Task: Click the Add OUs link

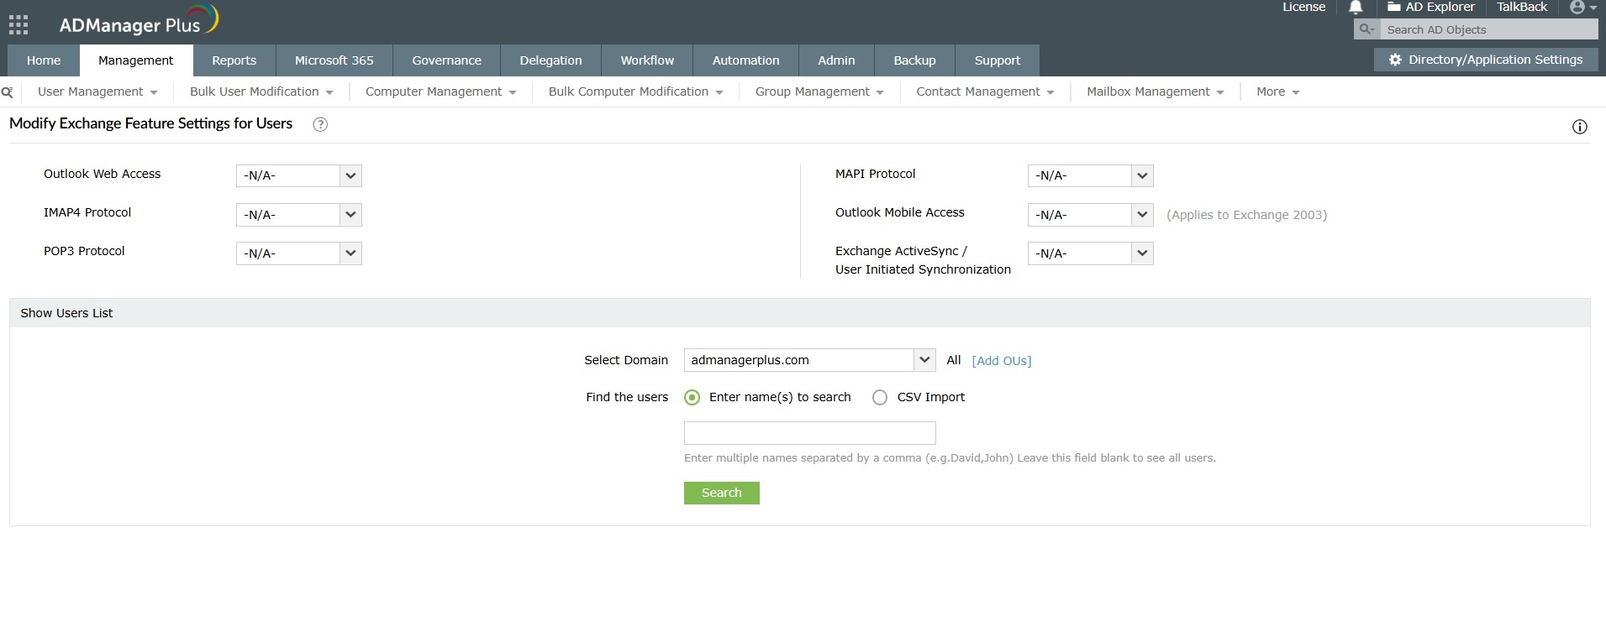Action: point(1002,361)
